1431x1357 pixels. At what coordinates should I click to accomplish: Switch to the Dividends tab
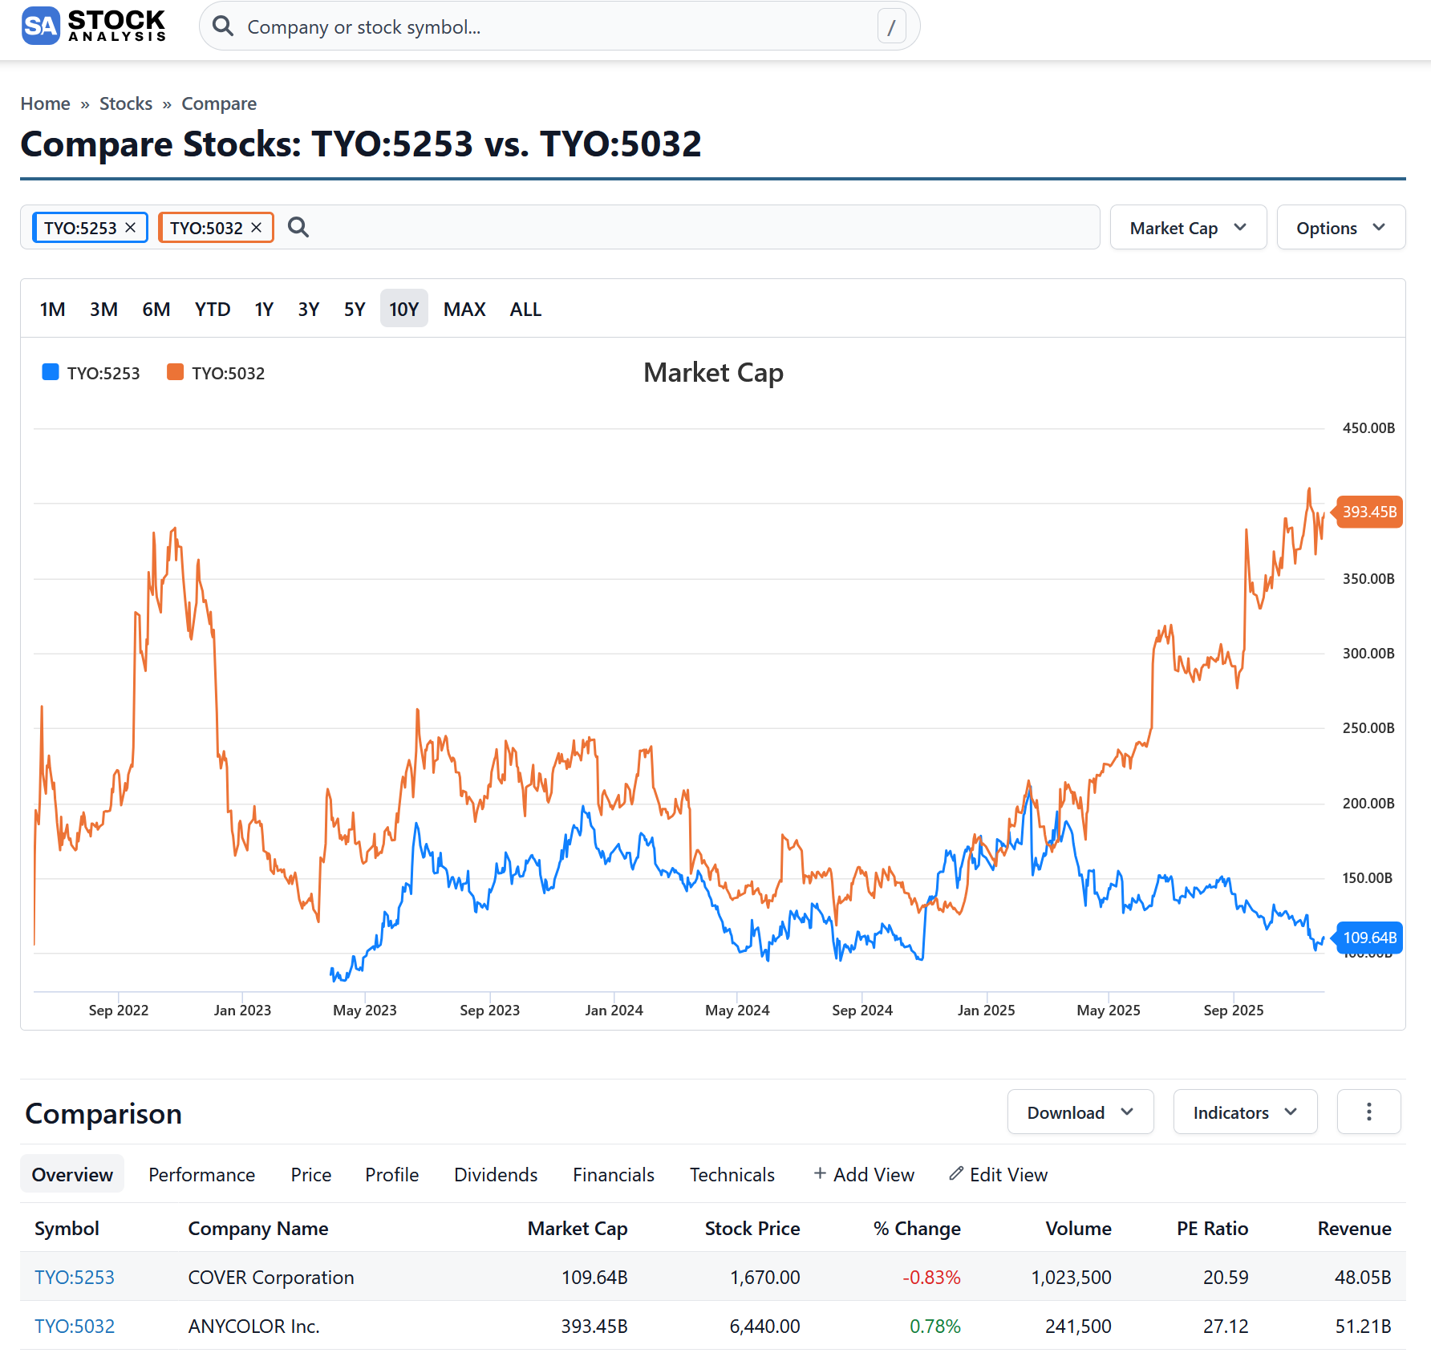pyautogui.click(x=496, y=1174)
